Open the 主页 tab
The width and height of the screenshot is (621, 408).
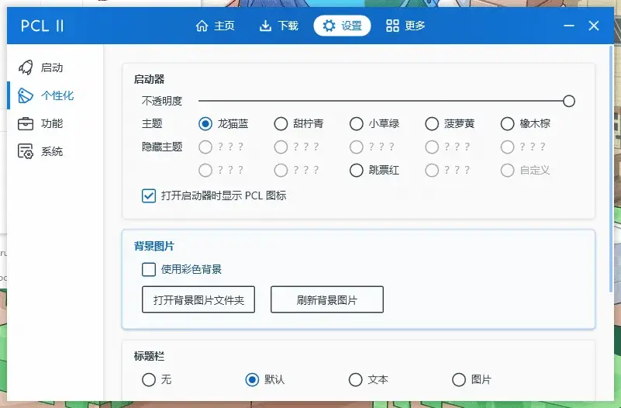215,26
